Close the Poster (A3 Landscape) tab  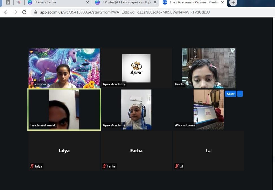click(155, 3)
